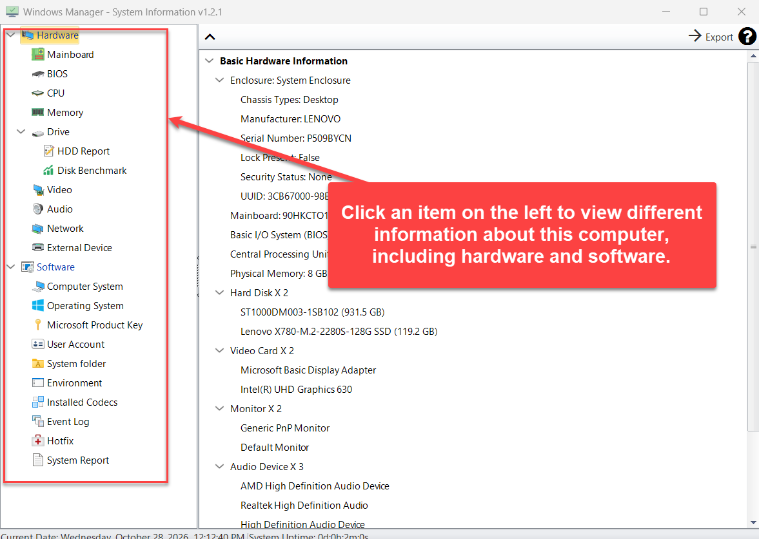Image resolution: width=759 pixels, height=539 pixels.
Task: Collapse the Video Card X 2 node
Action: [219, 351]
